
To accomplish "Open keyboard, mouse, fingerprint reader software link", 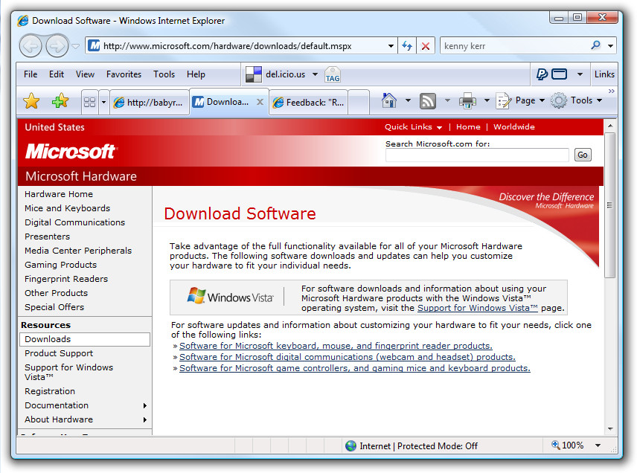I will [336, 346].
